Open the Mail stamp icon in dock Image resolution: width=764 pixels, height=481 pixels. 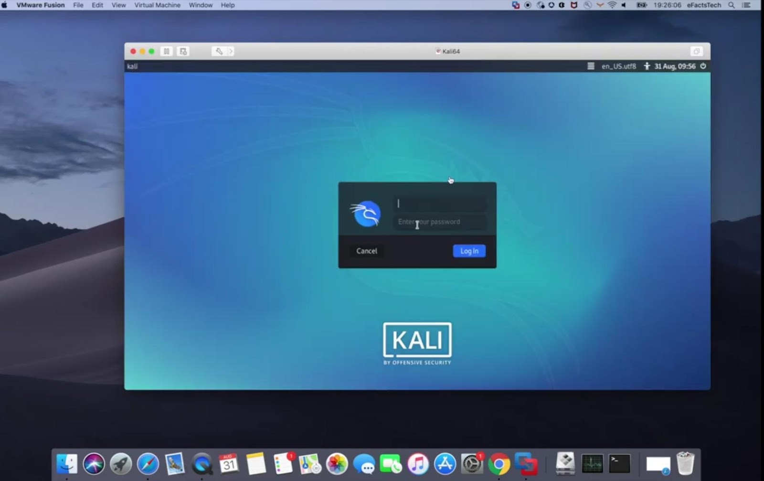point(175,464)
